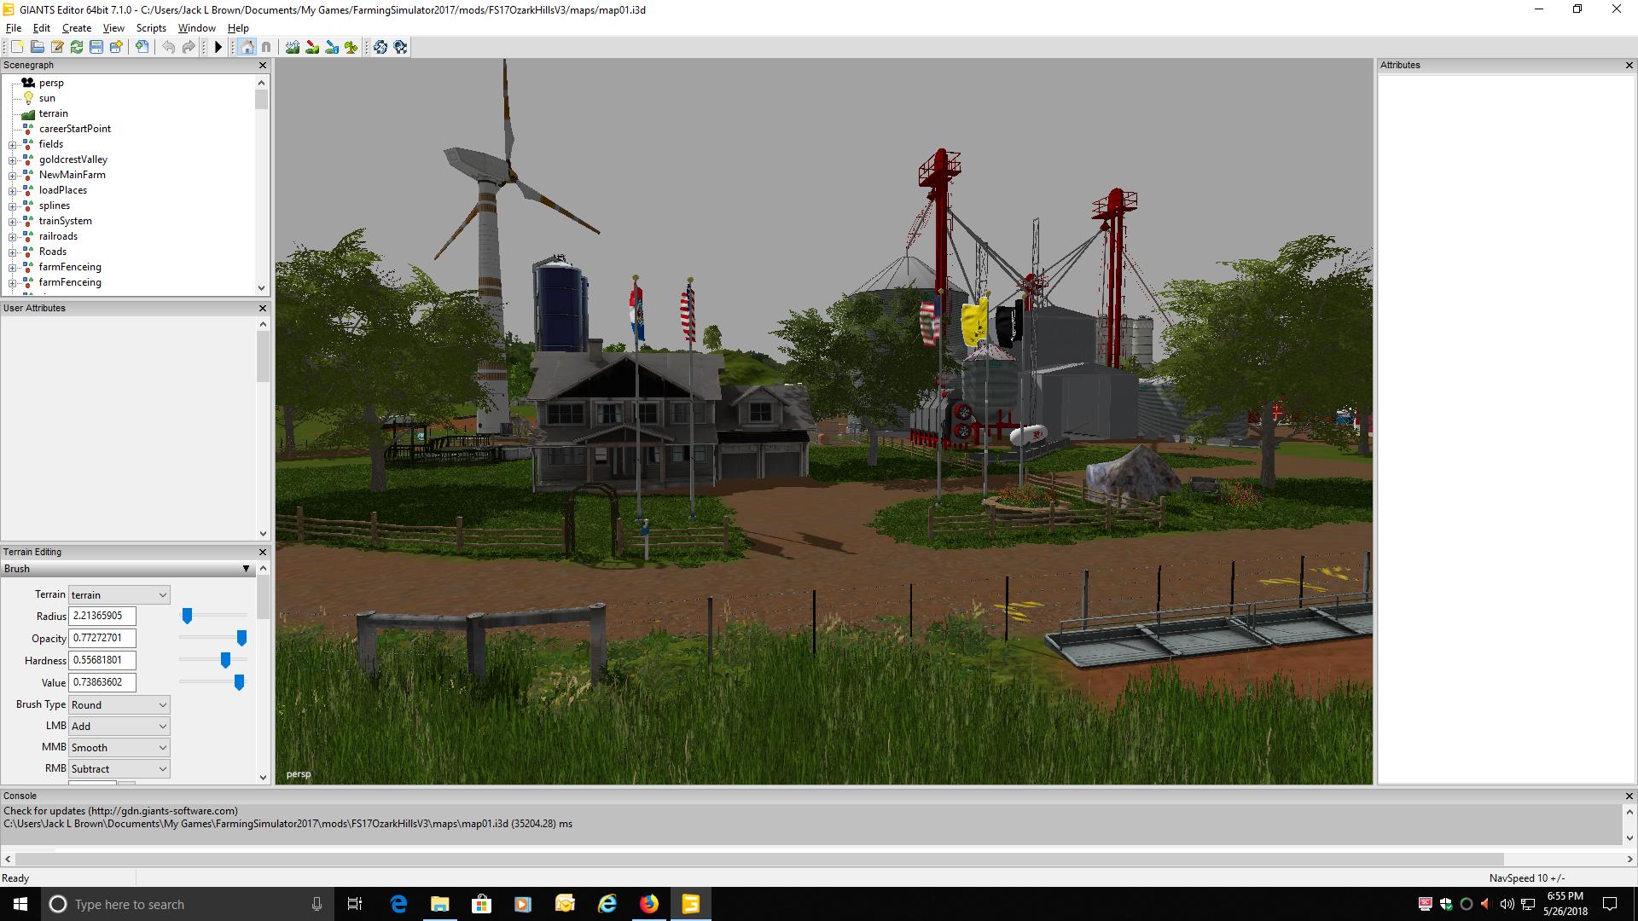Open file using the folder icon
Viewport: 1638px width, 921px height.
[38, 47]
